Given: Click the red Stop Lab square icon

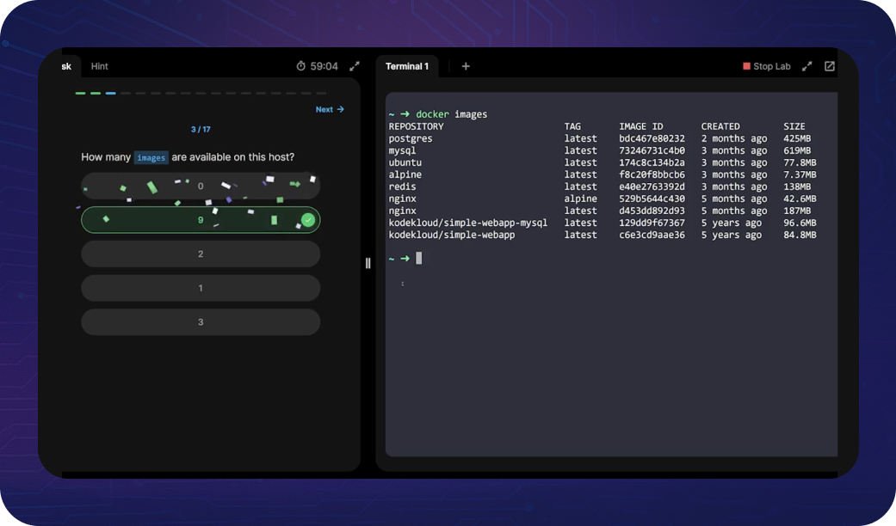Looking at the screenshot, I should [746, 66].
